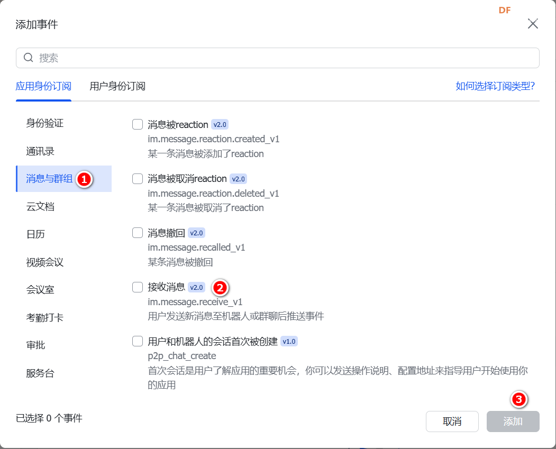The height and width of the screenshot is (449, 556).
Task: Click the im.message.receive_v1 text
Action: point(195,302)
